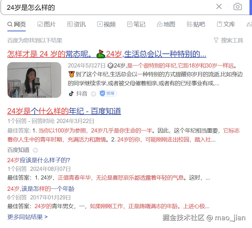The height and width of the screenshot is (228, 252).
Task: Click text 1个回答 2024年08月07日
Action: pyautogui.click(x=39, y=169)
